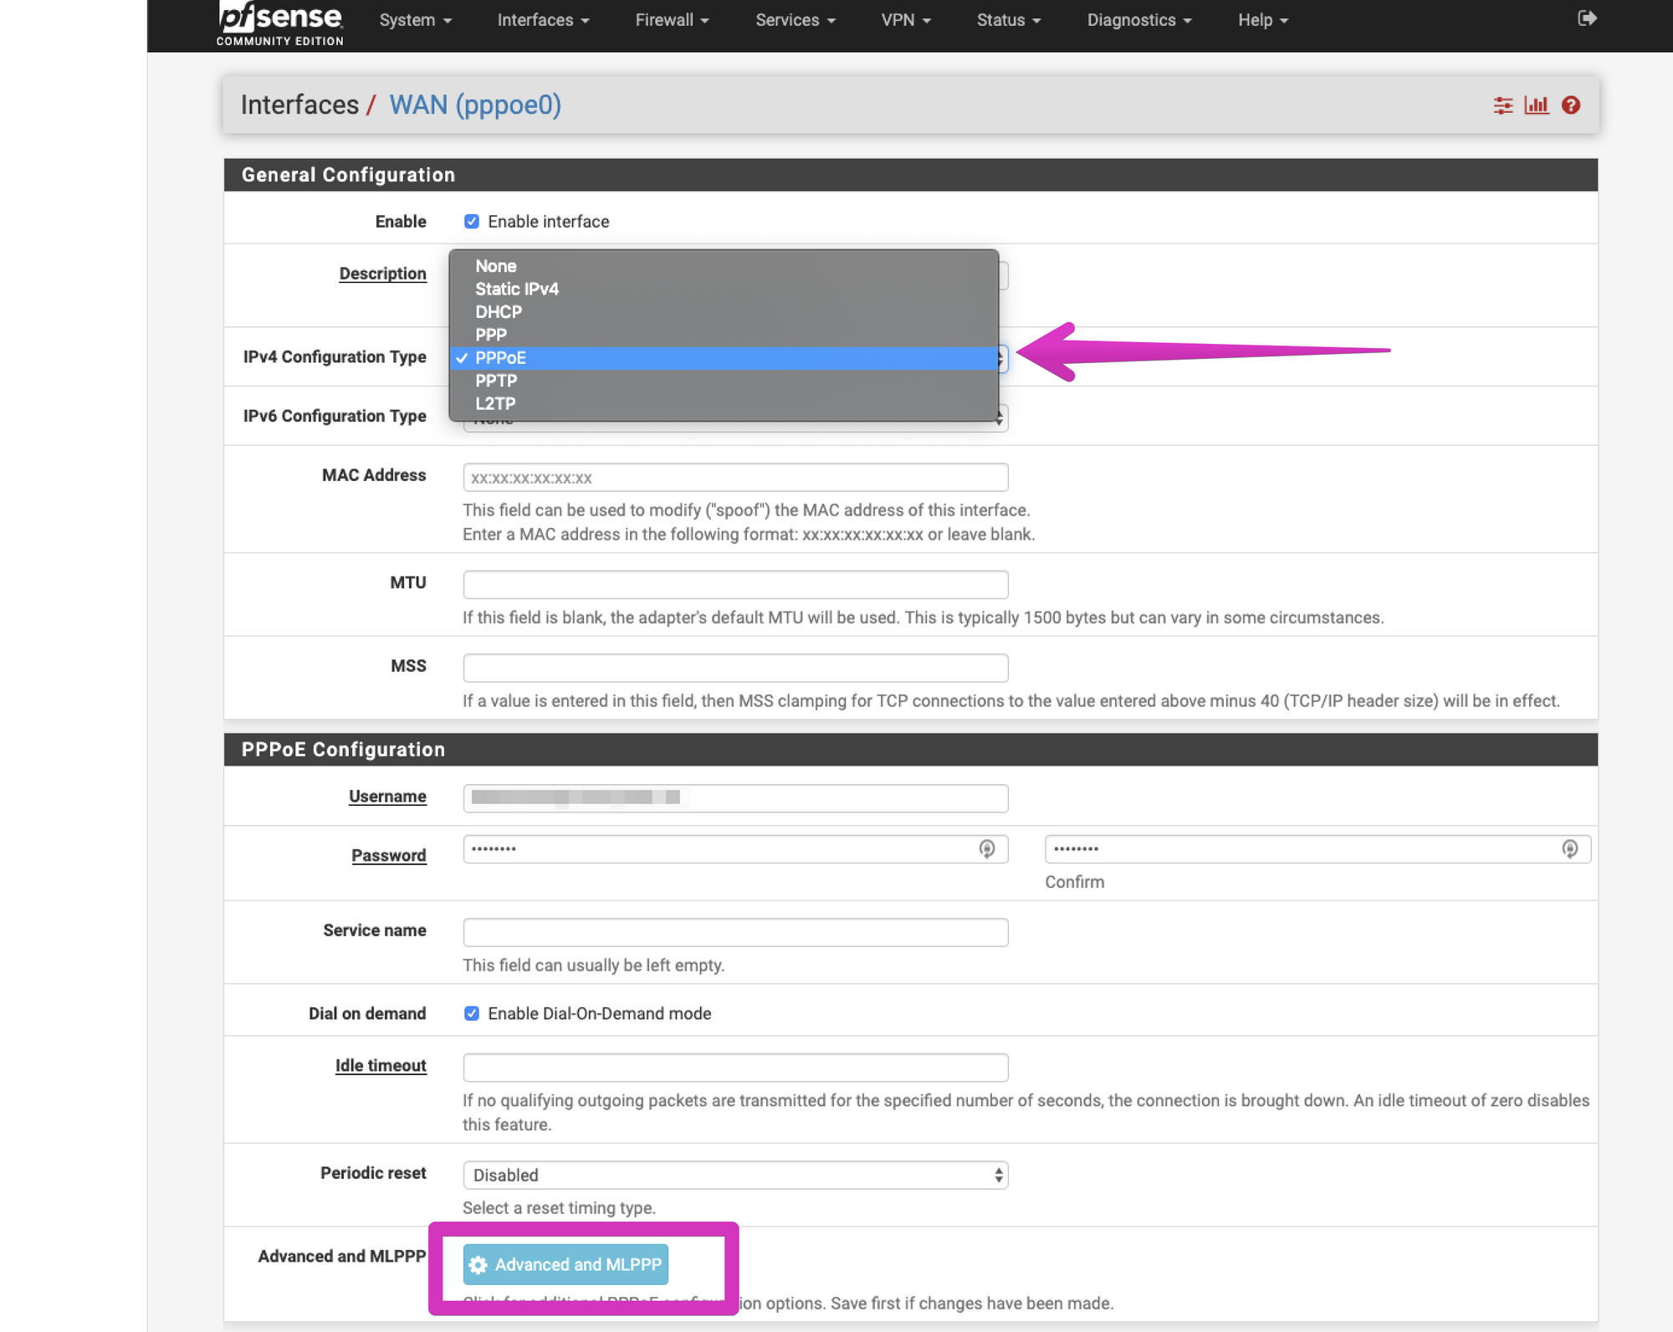Select Static IPv4 in the open dropdown

point(516,289)
